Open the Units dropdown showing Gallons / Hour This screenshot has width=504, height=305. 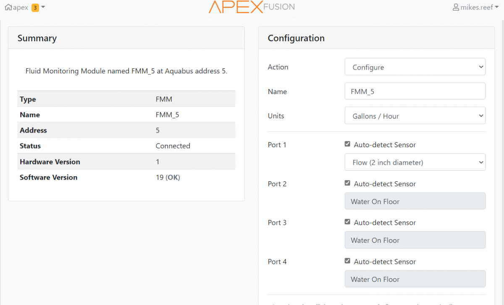[415, 116]
